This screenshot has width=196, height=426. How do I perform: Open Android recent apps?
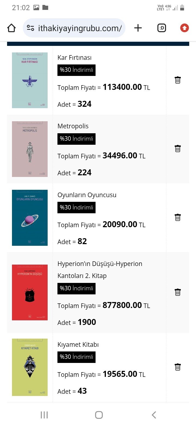(x=44, y=415)
